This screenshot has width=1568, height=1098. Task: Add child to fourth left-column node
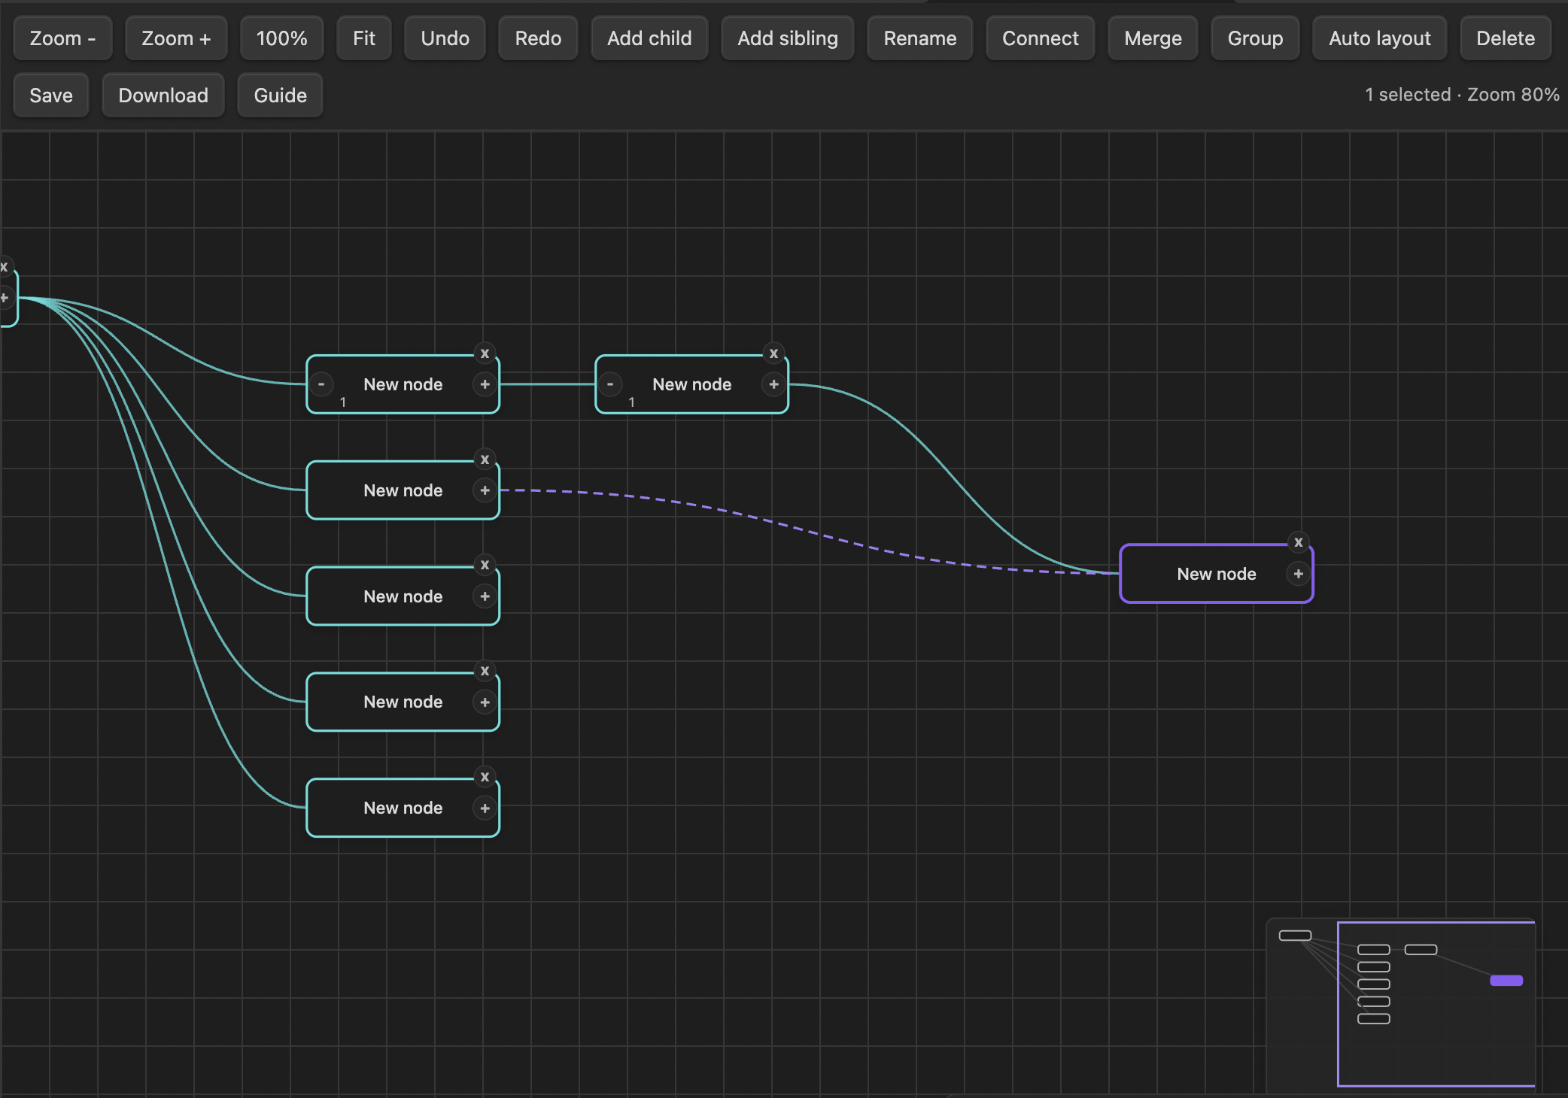point(485,702)
